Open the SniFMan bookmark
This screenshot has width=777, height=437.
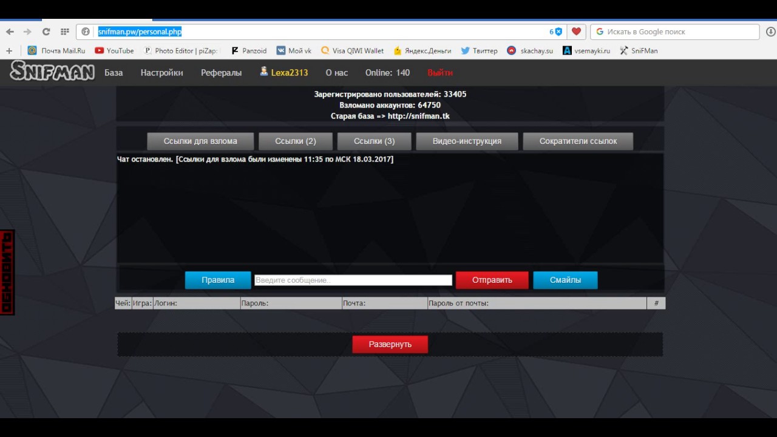tap(639, 51)
